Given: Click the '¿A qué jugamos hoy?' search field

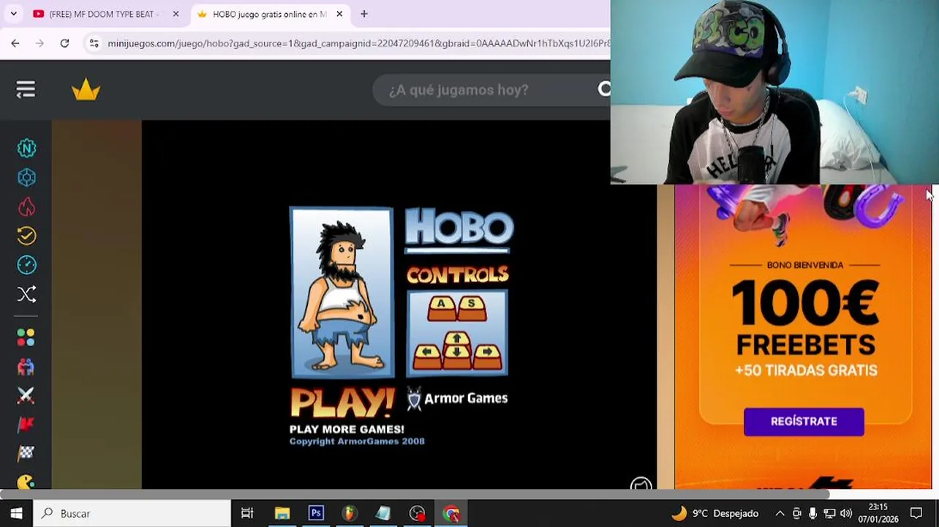Looking at the screenshot, I should (490, 89).
